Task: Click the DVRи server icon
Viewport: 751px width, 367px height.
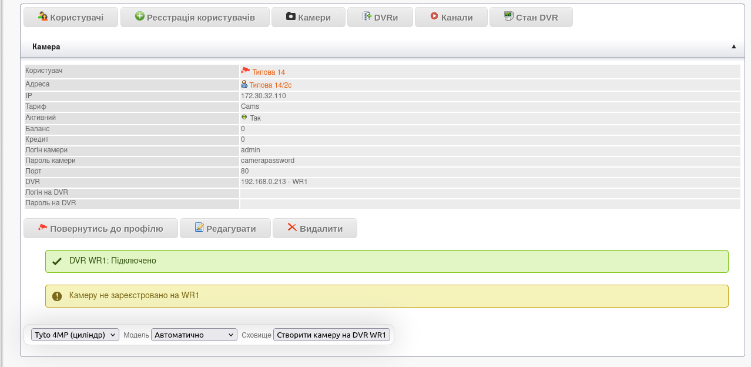Action: tap(367, 16)
